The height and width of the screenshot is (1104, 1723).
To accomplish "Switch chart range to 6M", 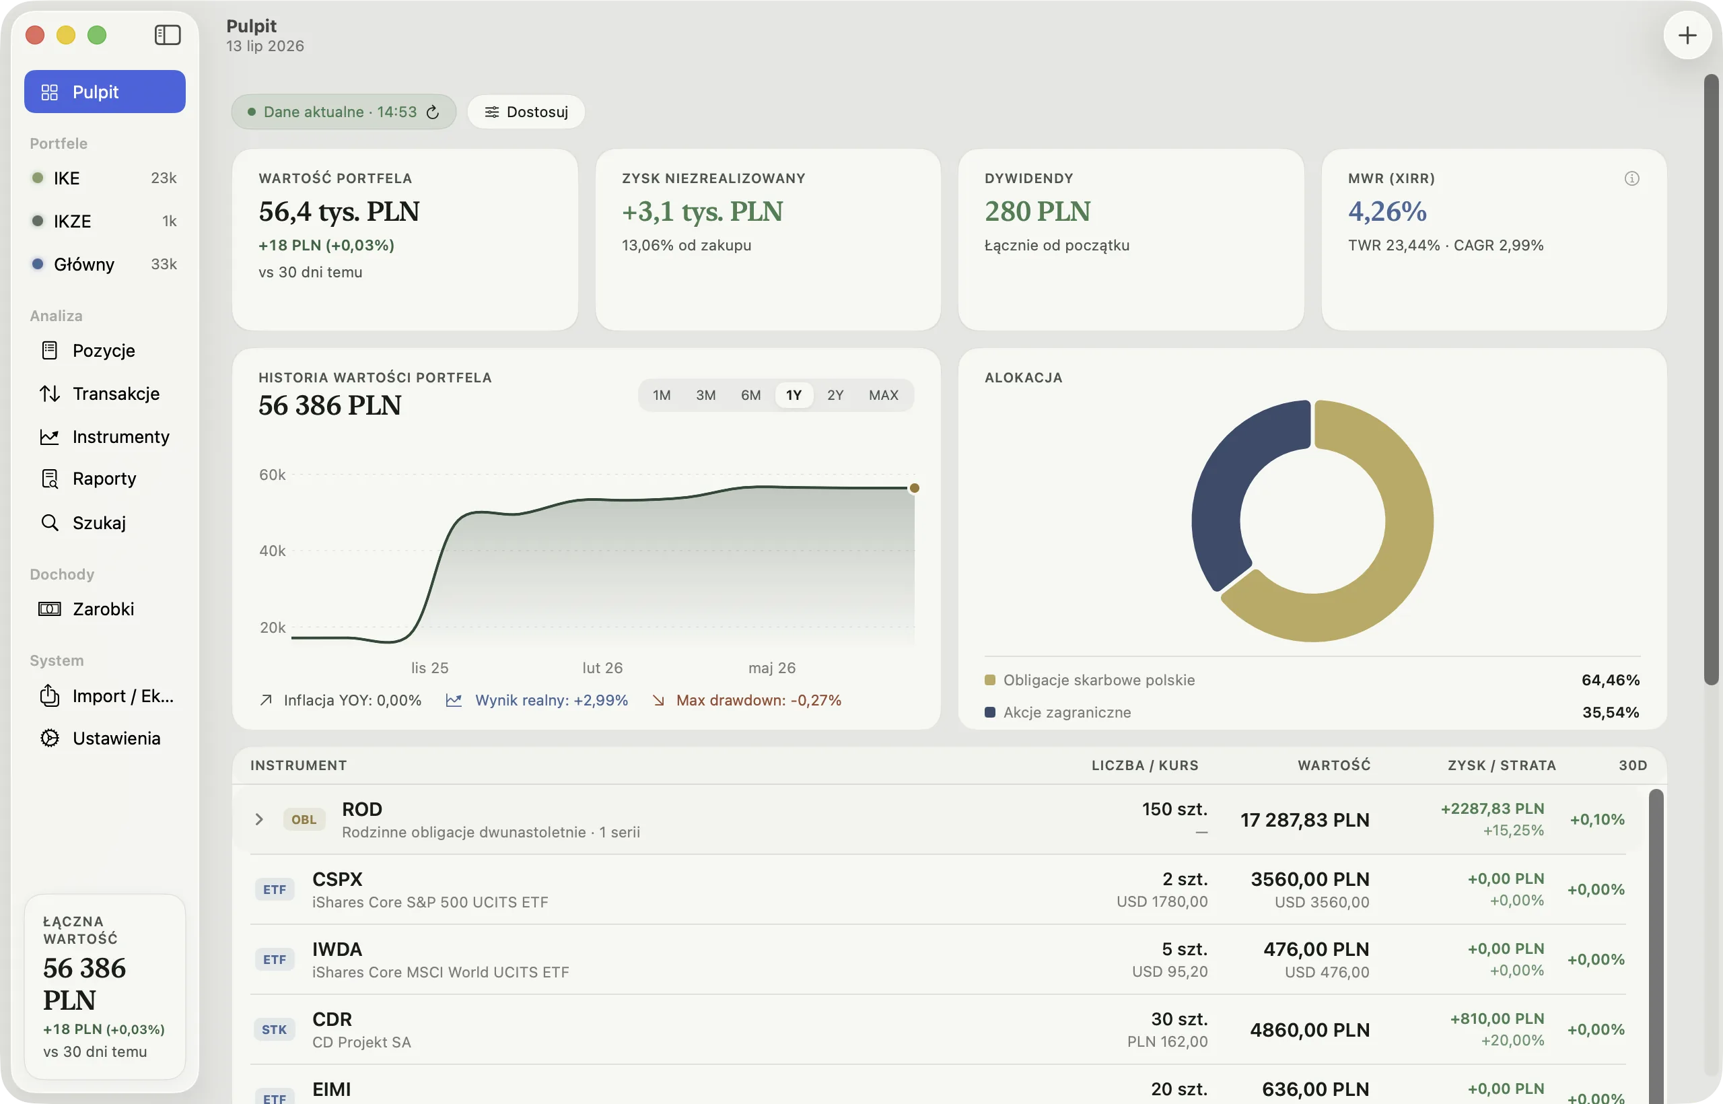I will pos(750,395).
